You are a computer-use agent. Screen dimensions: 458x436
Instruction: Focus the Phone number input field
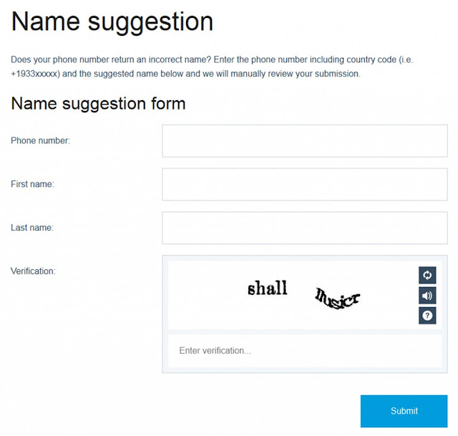pyautogui.click(x=305, y=141)
